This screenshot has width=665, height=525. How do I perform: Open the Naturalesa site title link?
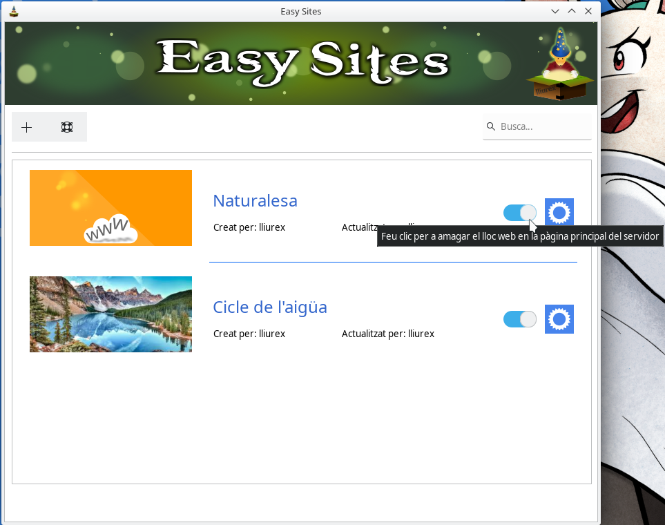[x=255, y=201]
